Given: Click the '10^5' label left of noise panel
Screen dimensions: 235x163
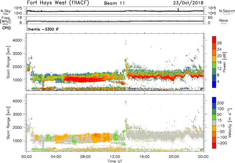Looking at the screenshot, I should pos(18,8).
